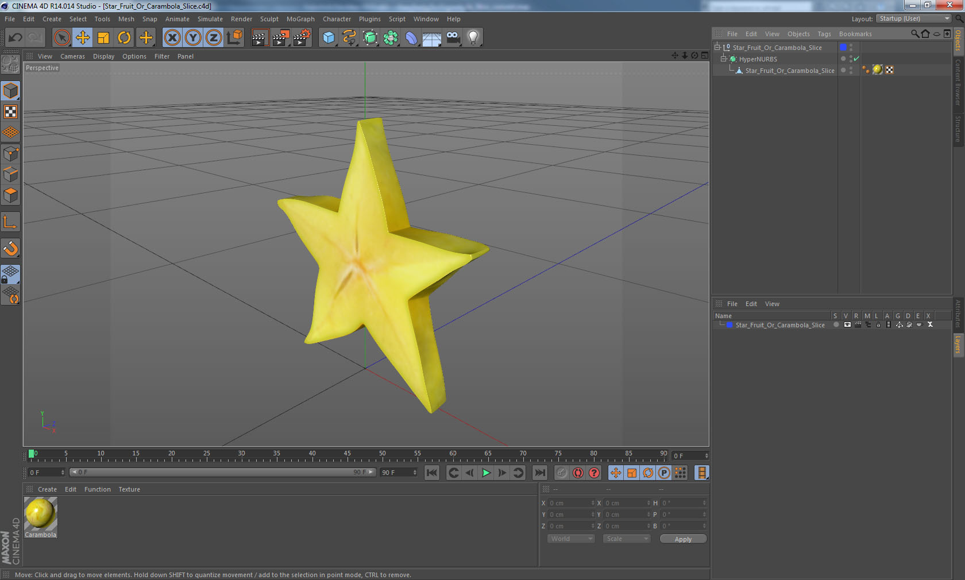Click the frame 45 timeline mark
Viewport: 965px width, 580px height.
(x=348, y=454)
